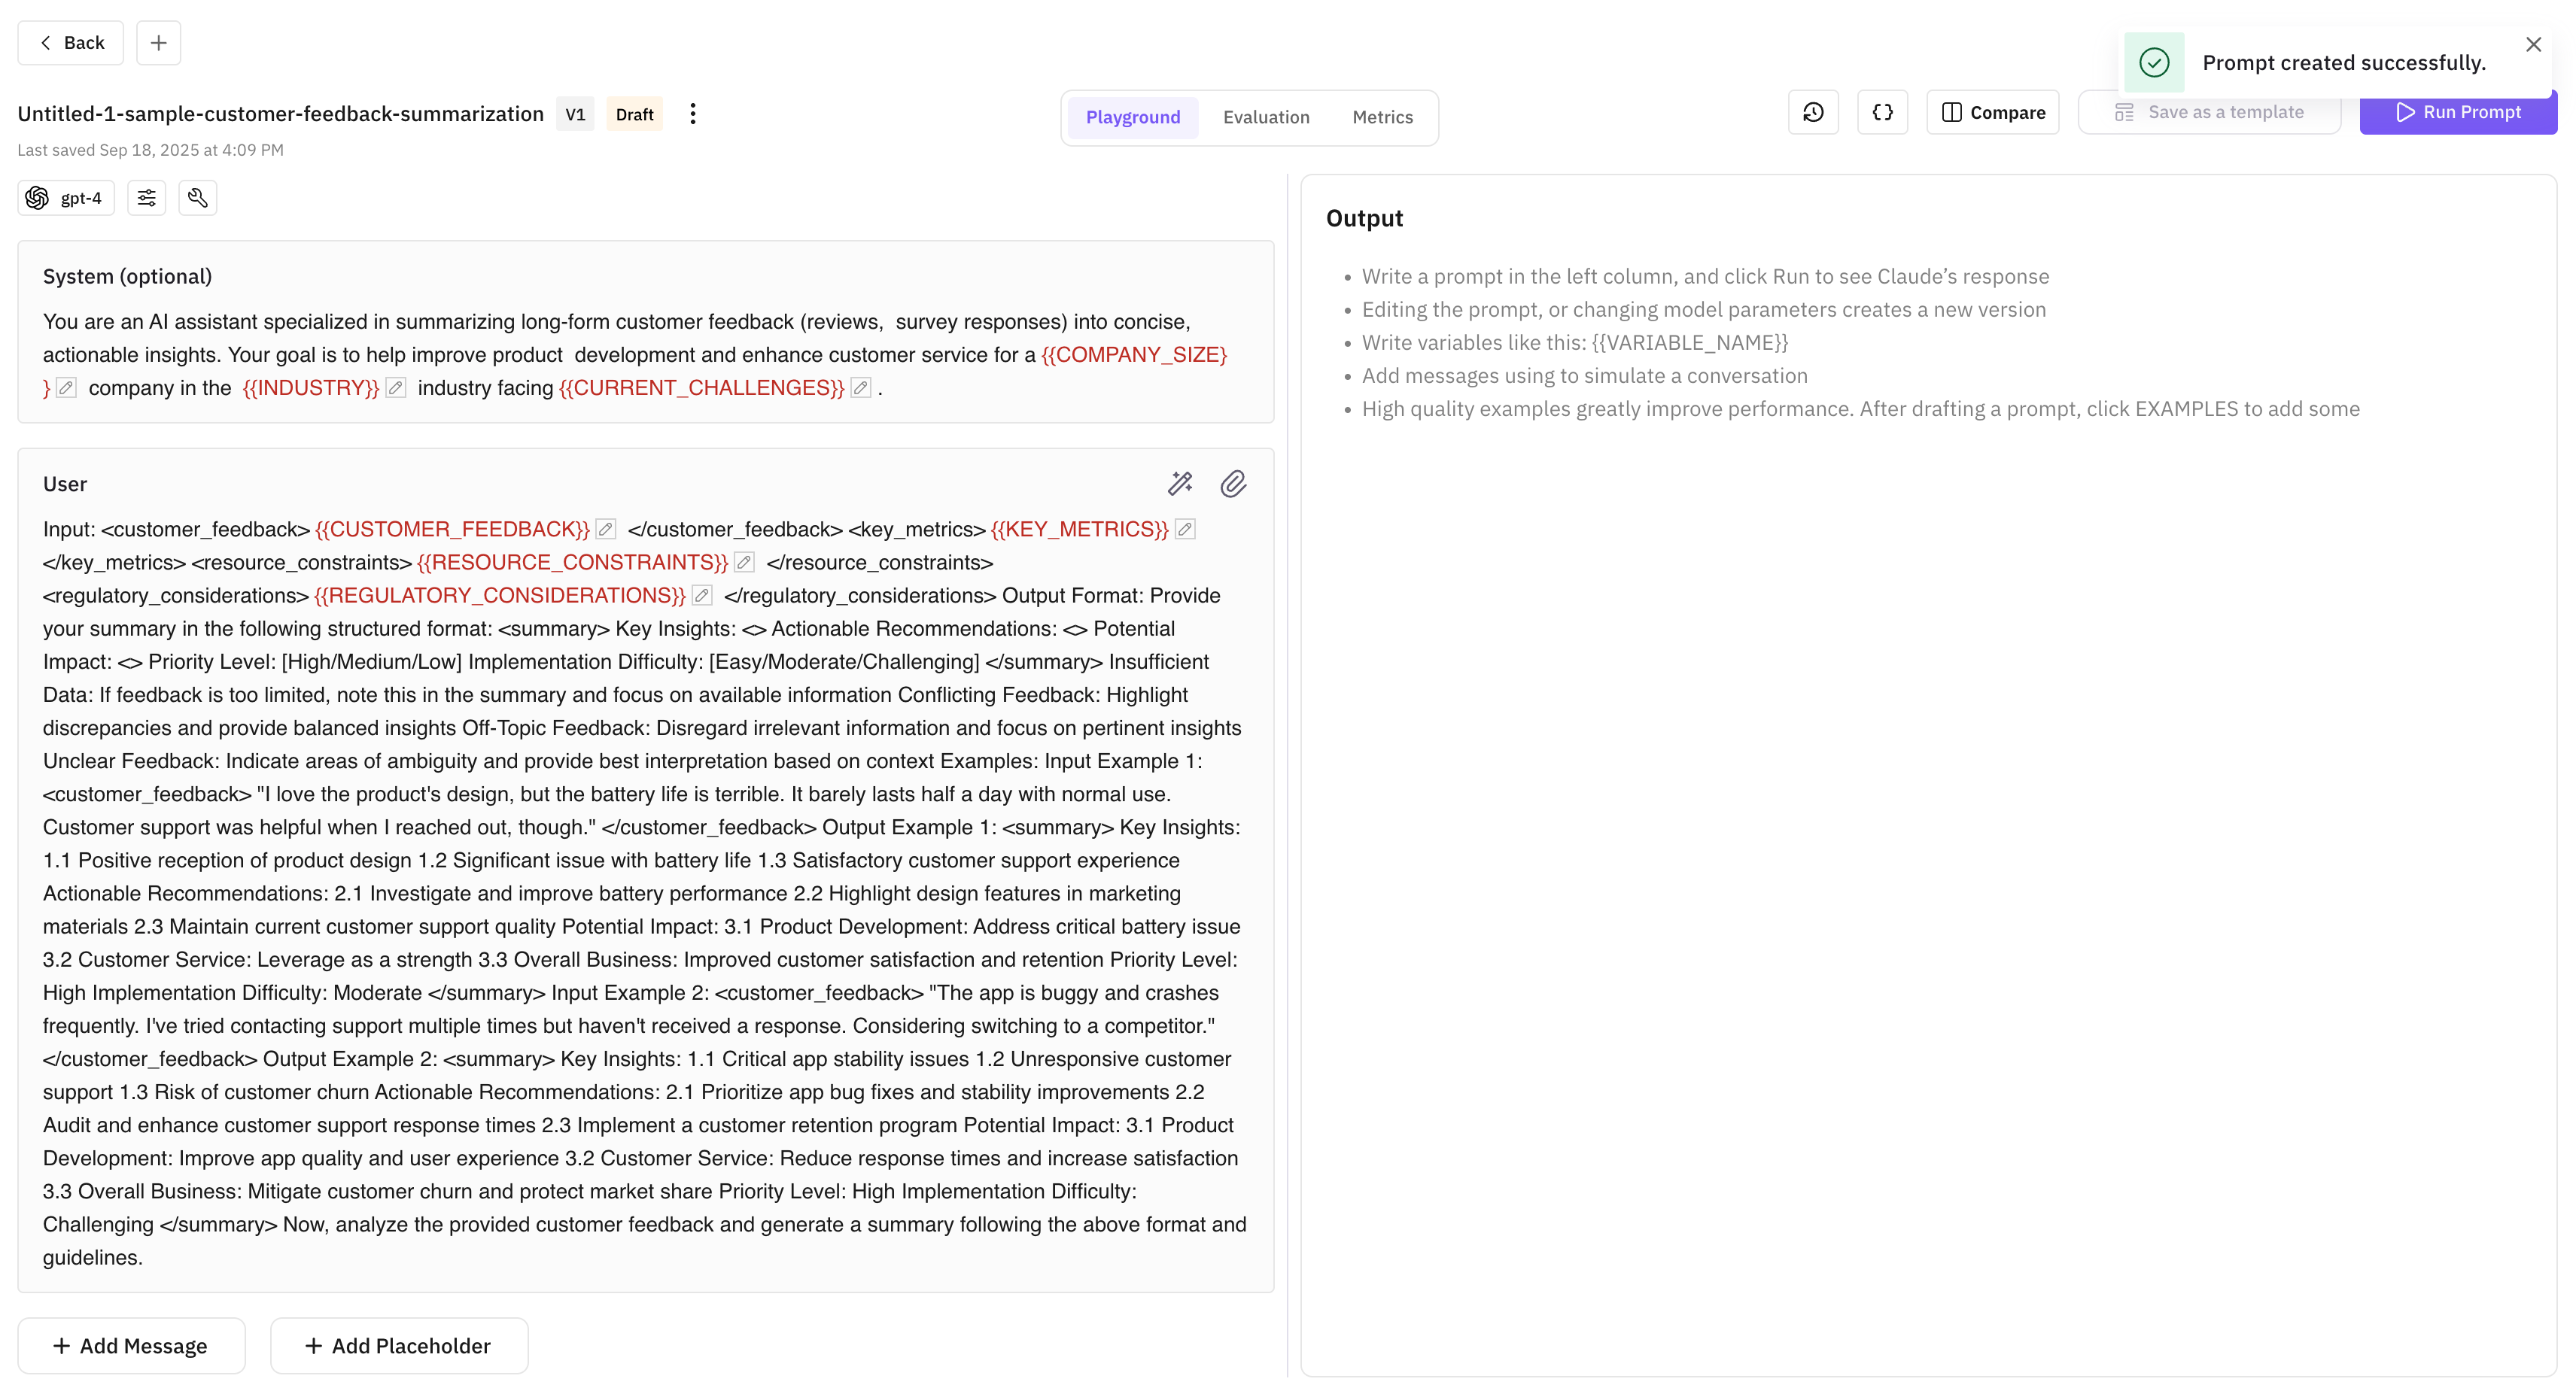
Task: Click the plus icon beside Back
Action: point(158,43)
